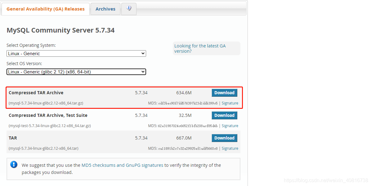Click the Compressed TAR Archive title
The image size is (371, 186).
tap(36, 93)
